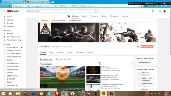Click the search input field
This screenshot has width=171, height=96.
coord(59,11)
